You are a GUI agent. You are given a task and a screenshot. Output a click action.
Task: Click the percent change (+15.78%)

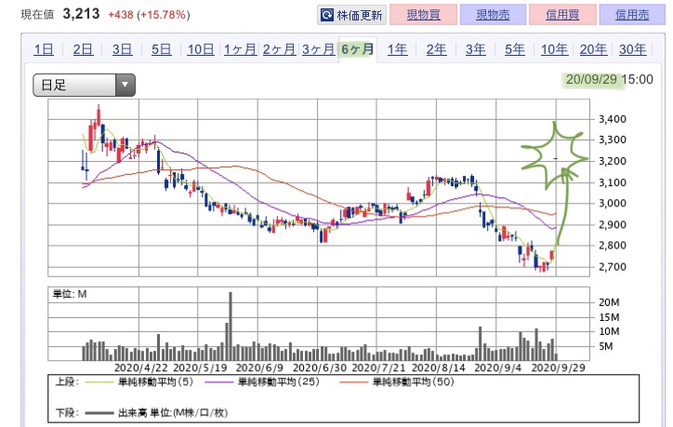pos(164,15)
